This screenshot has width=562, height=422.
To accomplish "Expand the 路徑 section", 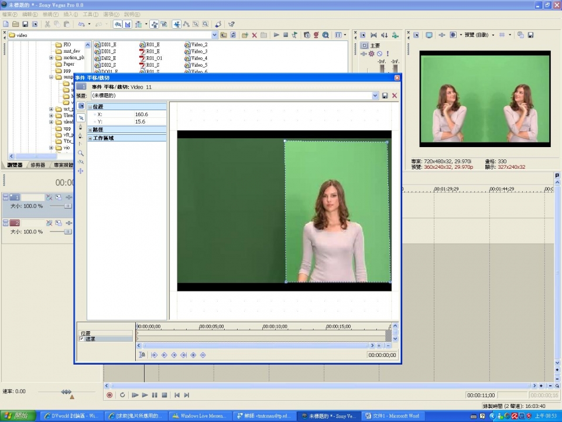I will (91, 130).
